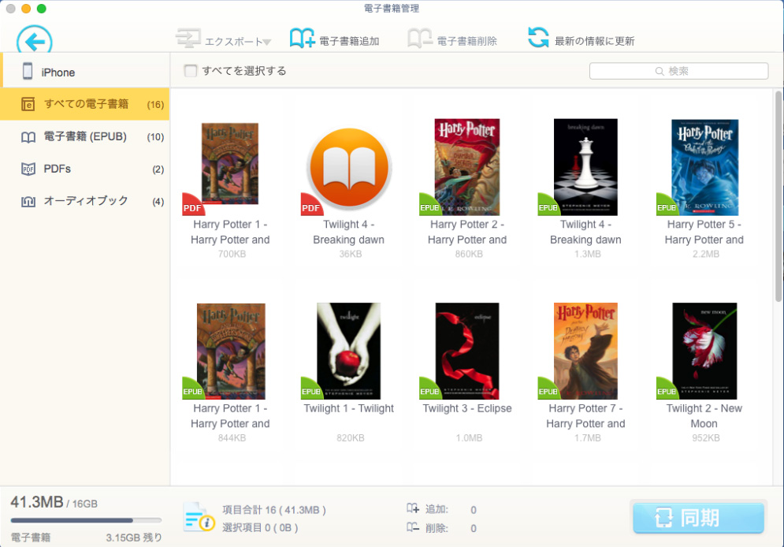Click the iPhone device icon
The width and height of the screenshot is (784, 547).
tap(28, 72)
